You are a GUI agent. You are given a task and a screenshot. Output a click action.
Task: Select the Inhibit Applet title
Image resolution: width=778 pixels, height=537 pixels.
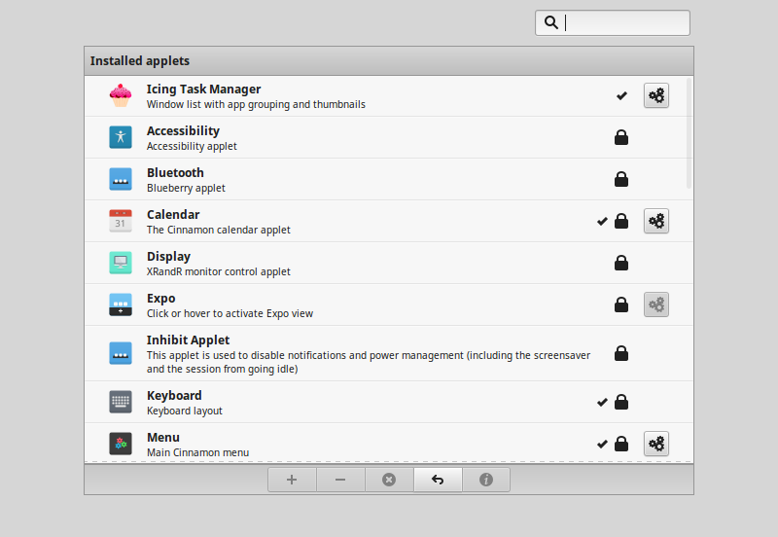[188, 340]
